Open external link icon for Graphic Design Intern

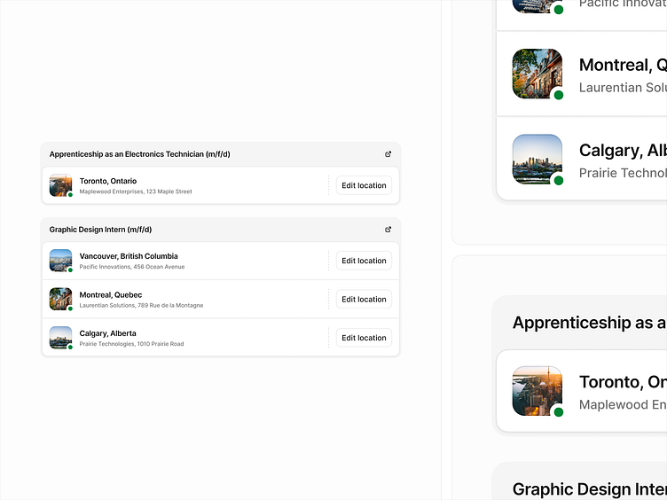click(x=388, y=230)
